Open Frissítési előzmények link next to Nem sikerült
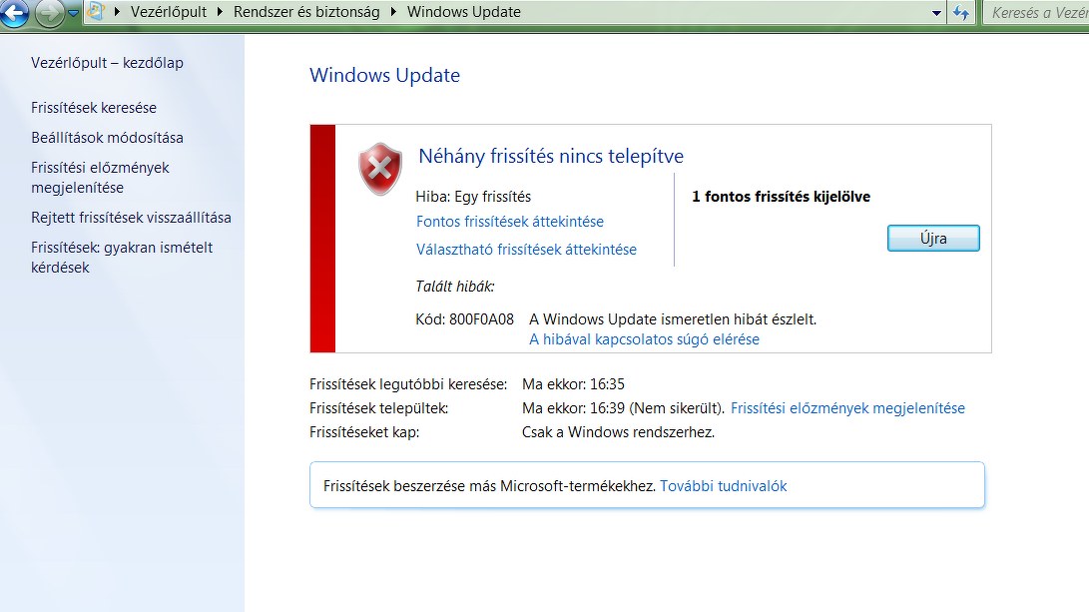1089x612 pixels. pyautogui.click(x=847, y=408)
